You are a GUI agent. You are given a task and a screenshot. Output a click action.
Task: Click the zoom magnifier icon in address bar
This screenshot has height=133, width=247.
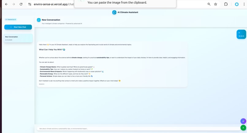(209, 4)
